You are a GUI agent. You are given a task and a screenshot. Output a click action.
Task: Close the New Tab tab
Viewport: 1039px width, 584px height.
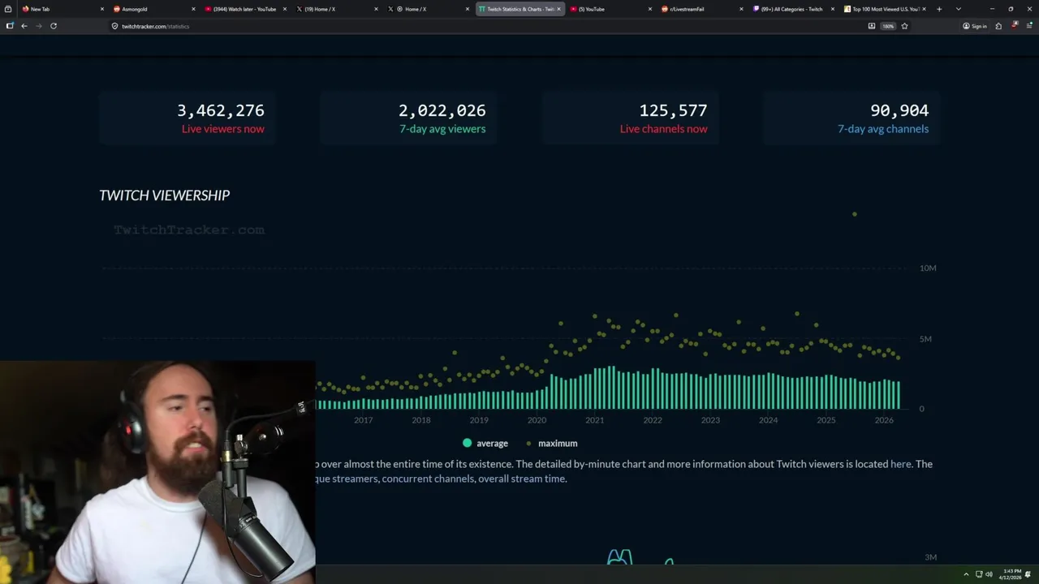pyautogui.click(x=102, y=9)
